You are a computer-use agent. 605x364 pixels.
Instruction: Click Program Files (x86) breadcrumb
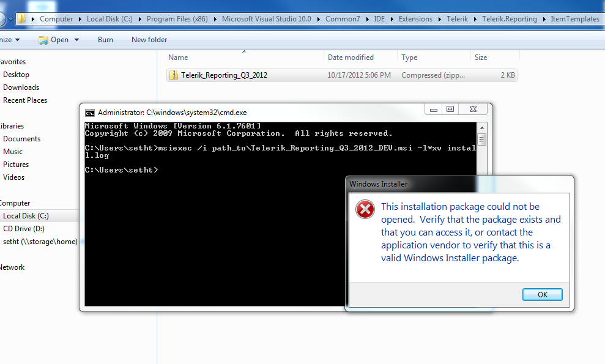point(177,19)
